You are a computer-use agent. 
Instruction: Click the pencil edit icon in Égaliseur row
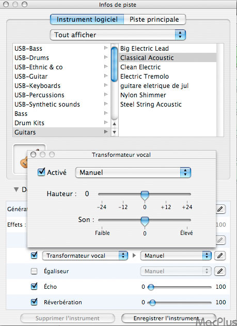point(220,271)
